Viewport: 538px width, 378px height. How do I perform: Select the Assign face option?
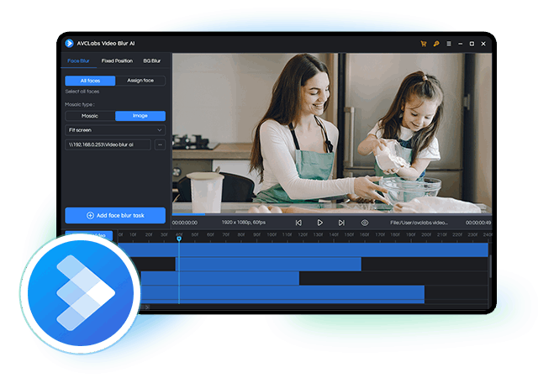tap(140, 81)
